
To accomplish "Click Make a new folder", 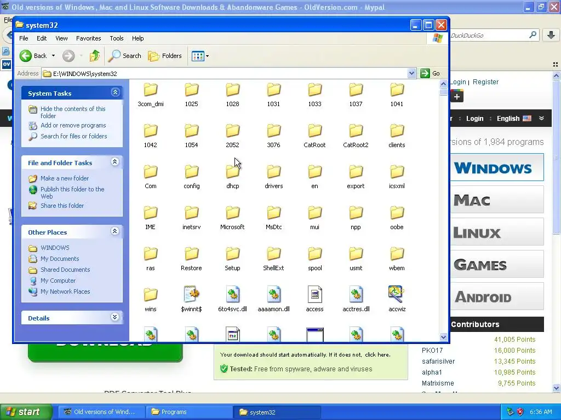I will [65, 178].
